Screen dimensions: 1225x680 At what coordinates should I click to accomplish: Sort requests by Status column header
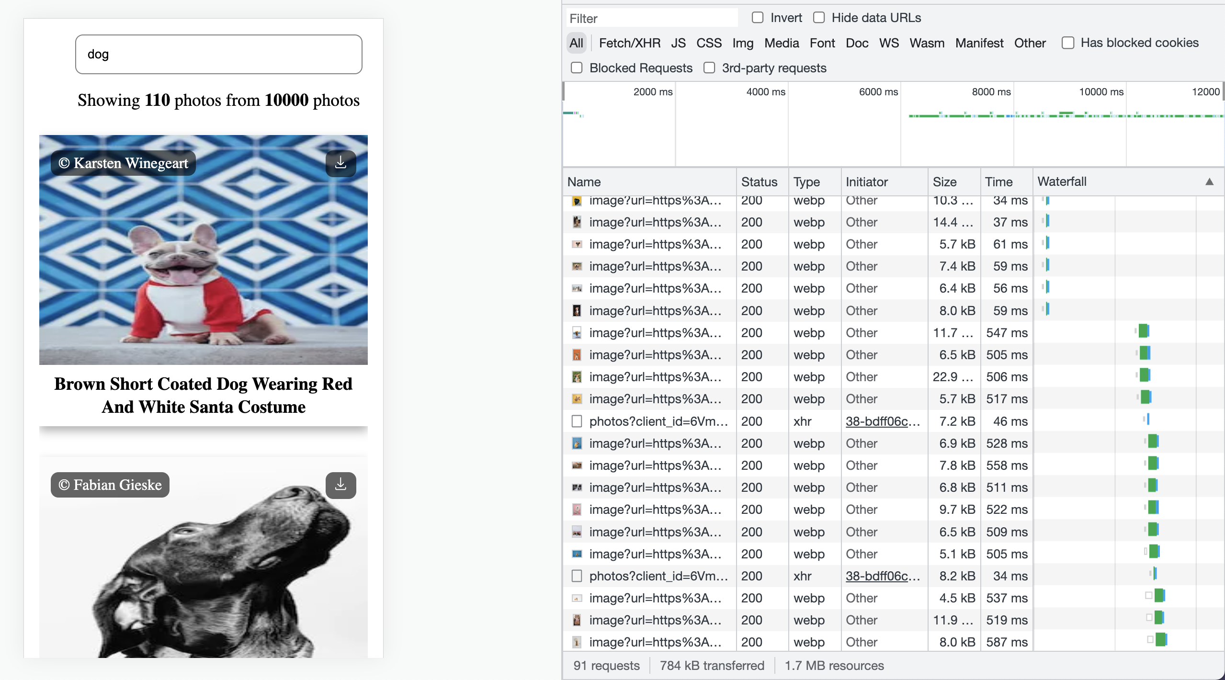pos(759,182)
